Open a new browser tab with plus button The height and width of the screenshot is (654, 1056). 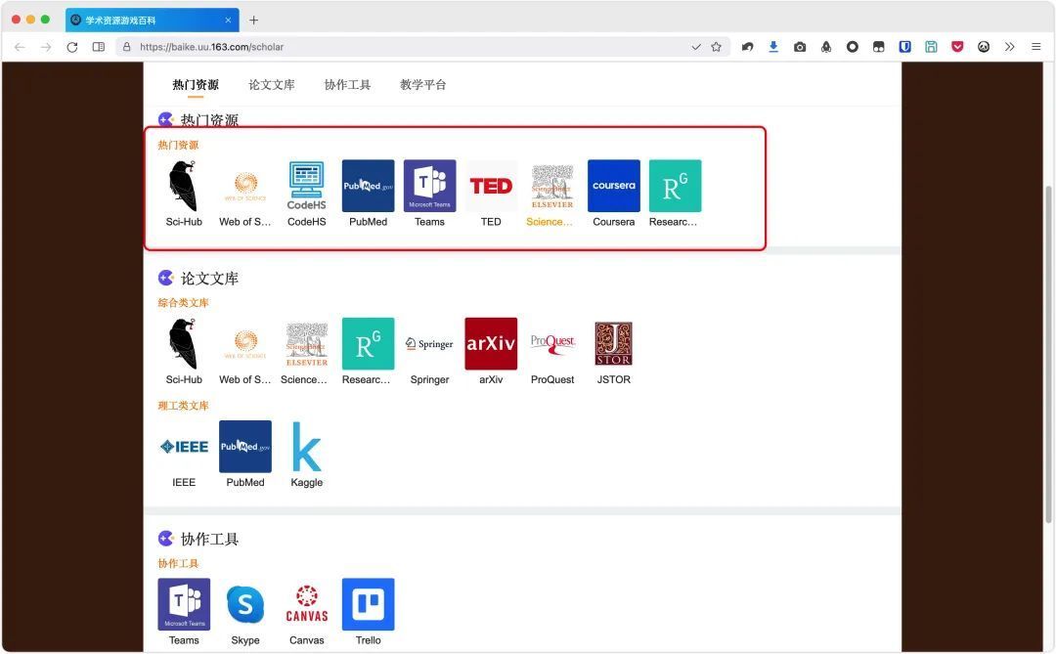point(254,20)
